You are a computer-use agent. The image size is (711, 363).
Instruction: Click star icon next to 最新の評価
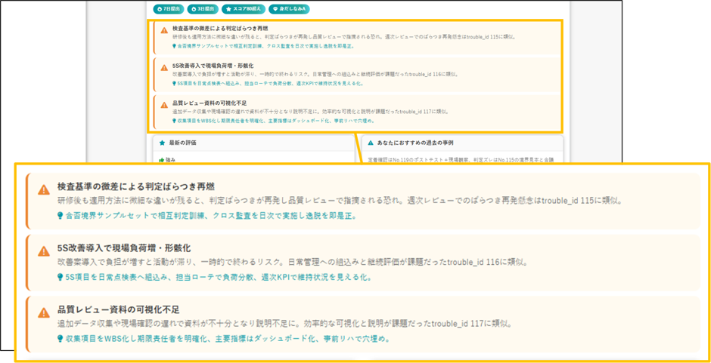(163, 143)
